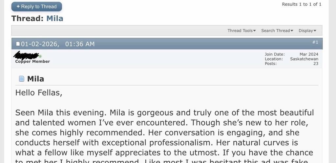Click the green online status indicator
The width and height of the screenshot is (336, 163).
(x=40, y=56)
